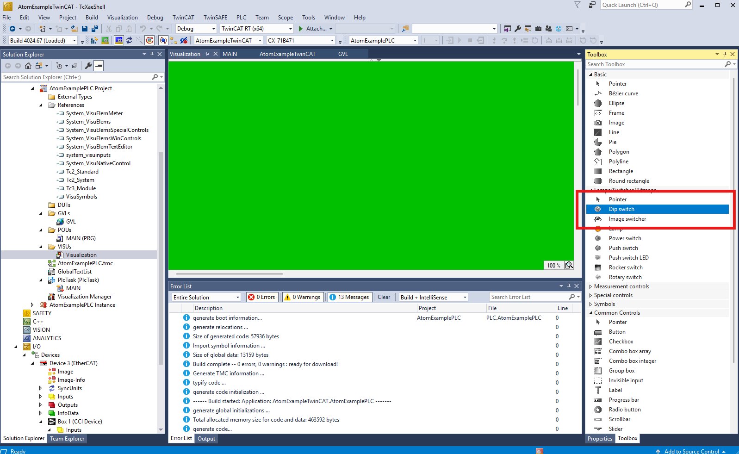Switch to the Output tab
This screenshot has height=454, width=739.
pos(206,439)
